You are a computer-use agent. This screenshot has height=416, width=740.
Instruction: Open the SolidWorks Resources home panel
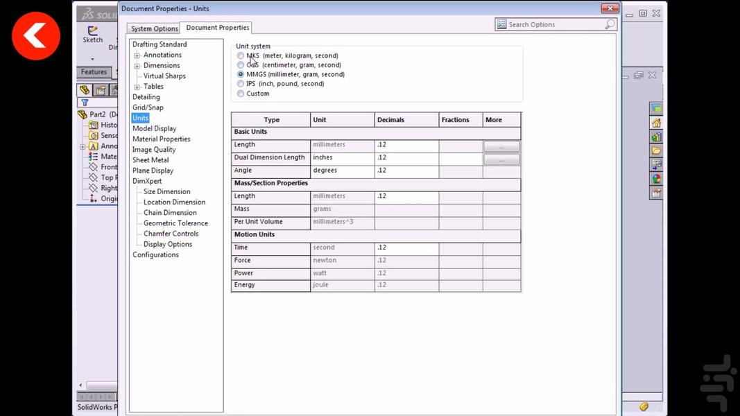(655, 121)
